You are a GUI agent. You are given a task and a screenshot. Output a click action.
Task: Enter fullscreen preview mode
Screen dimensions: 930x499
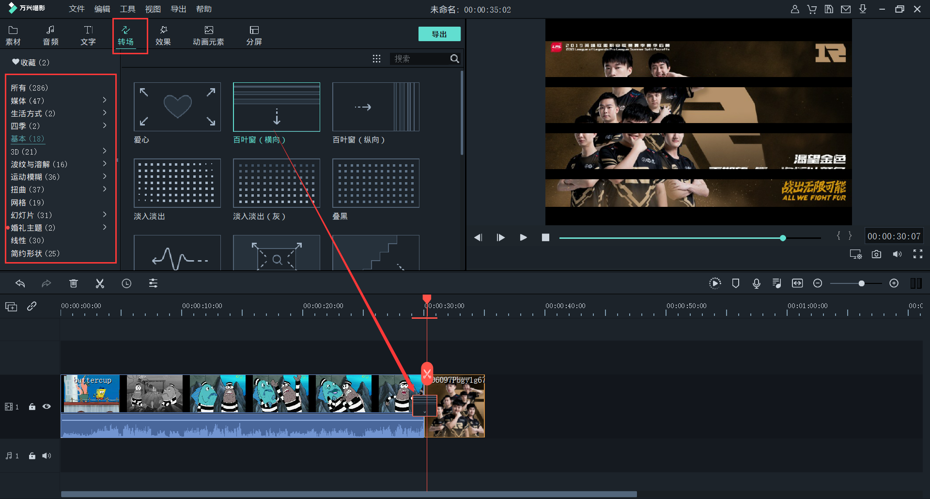click(917, 254)
